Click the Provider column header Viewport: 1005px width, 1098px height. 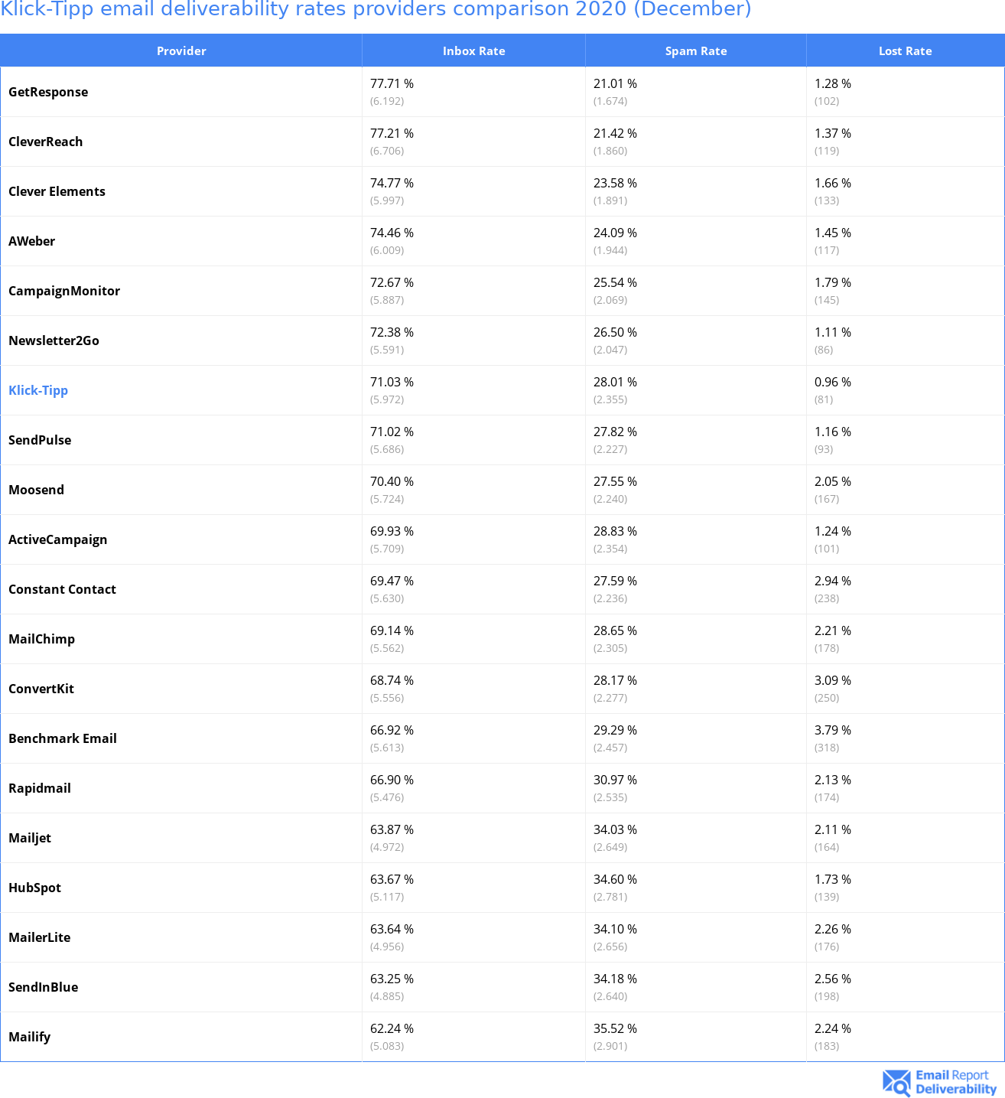tap(181, 51)
